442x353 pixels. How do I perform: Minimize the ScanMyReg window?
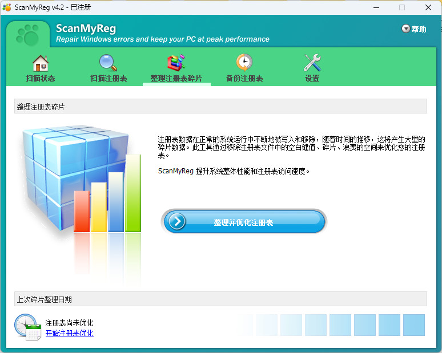click(x=376, y=7)
